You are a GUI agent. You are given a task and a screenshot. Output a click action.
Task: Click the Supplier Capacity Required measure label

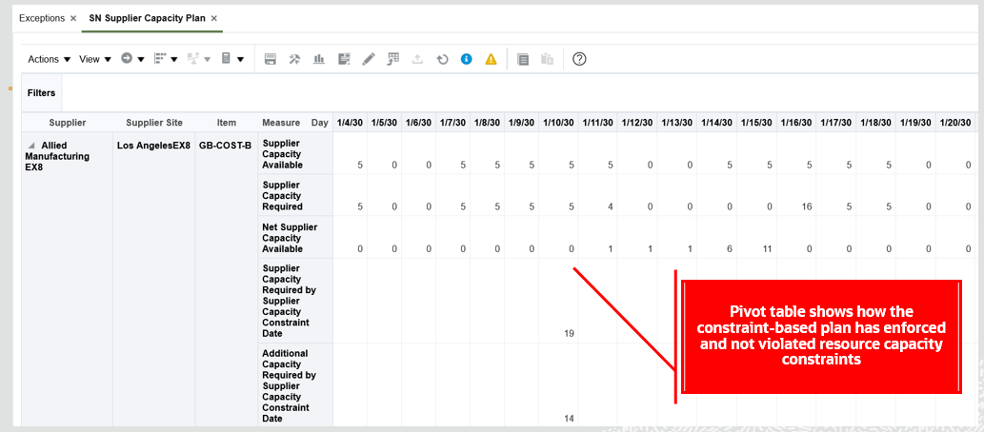[x=283, y=196]
